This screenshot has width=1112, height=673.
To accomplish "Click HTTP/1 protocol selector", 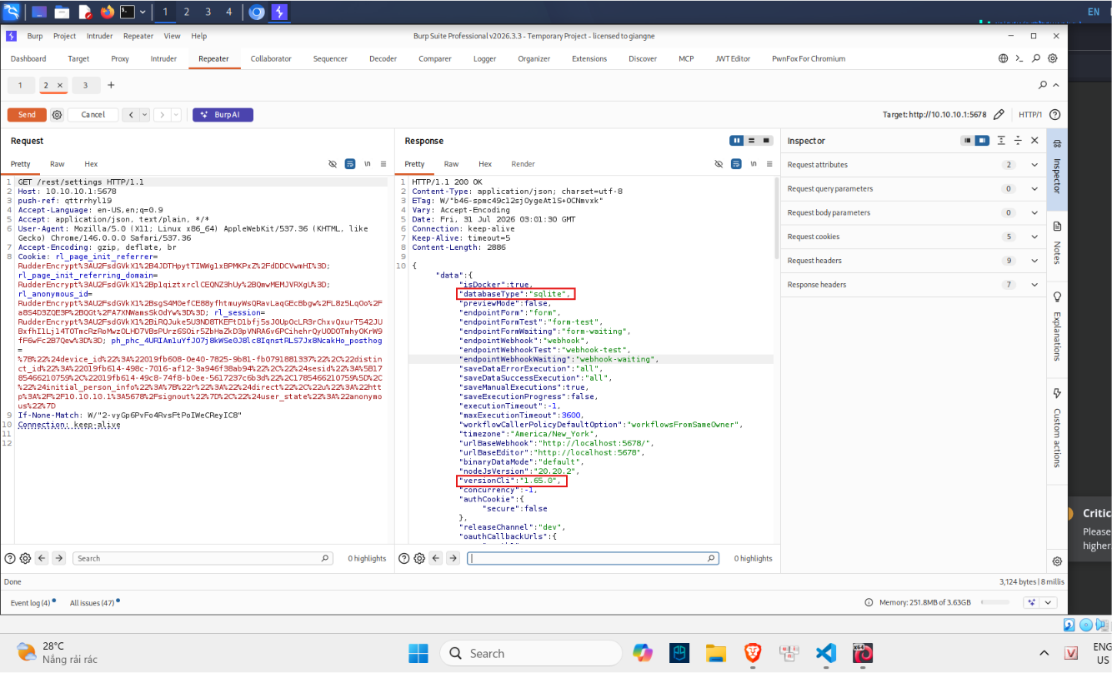I will point(1030,115).
